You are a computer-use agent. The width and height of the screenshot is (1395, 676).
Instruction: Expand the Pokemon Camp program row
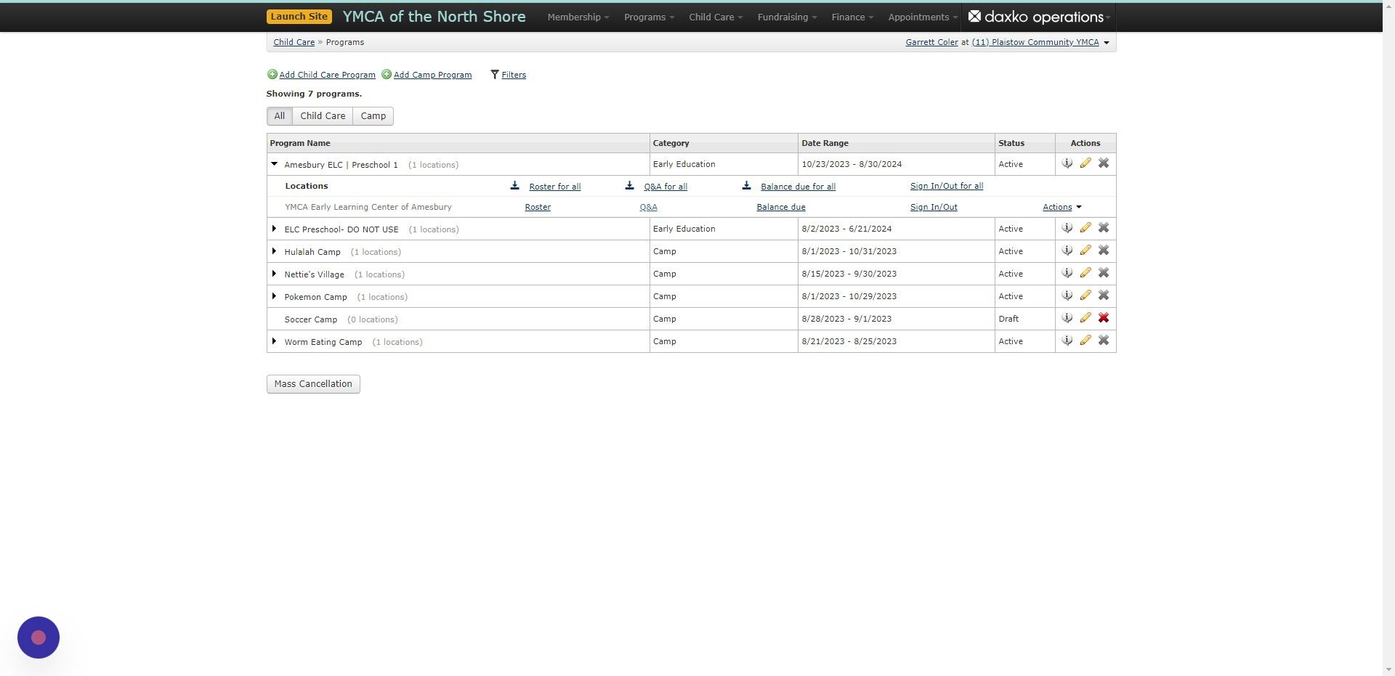point(274,296)
